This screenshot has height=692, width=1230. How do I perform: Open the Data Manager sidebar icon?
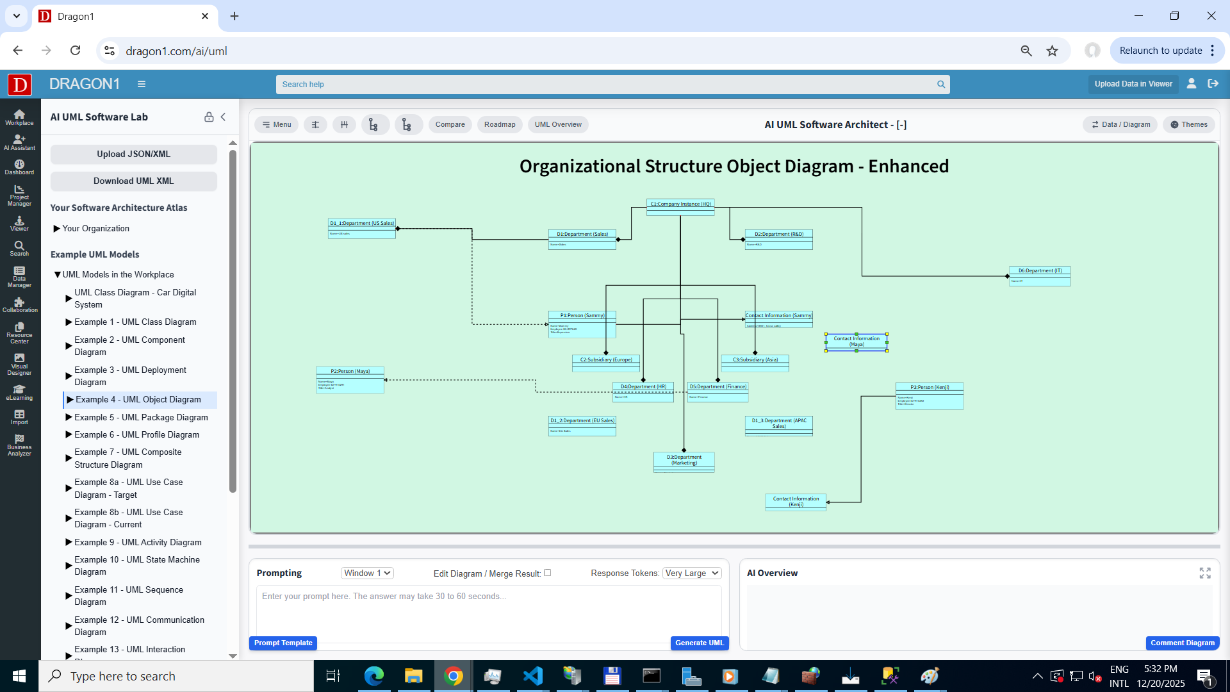click(x=19, y=277)
